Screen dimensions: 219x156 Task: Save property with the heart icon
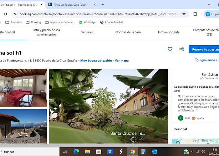point(170,49)
